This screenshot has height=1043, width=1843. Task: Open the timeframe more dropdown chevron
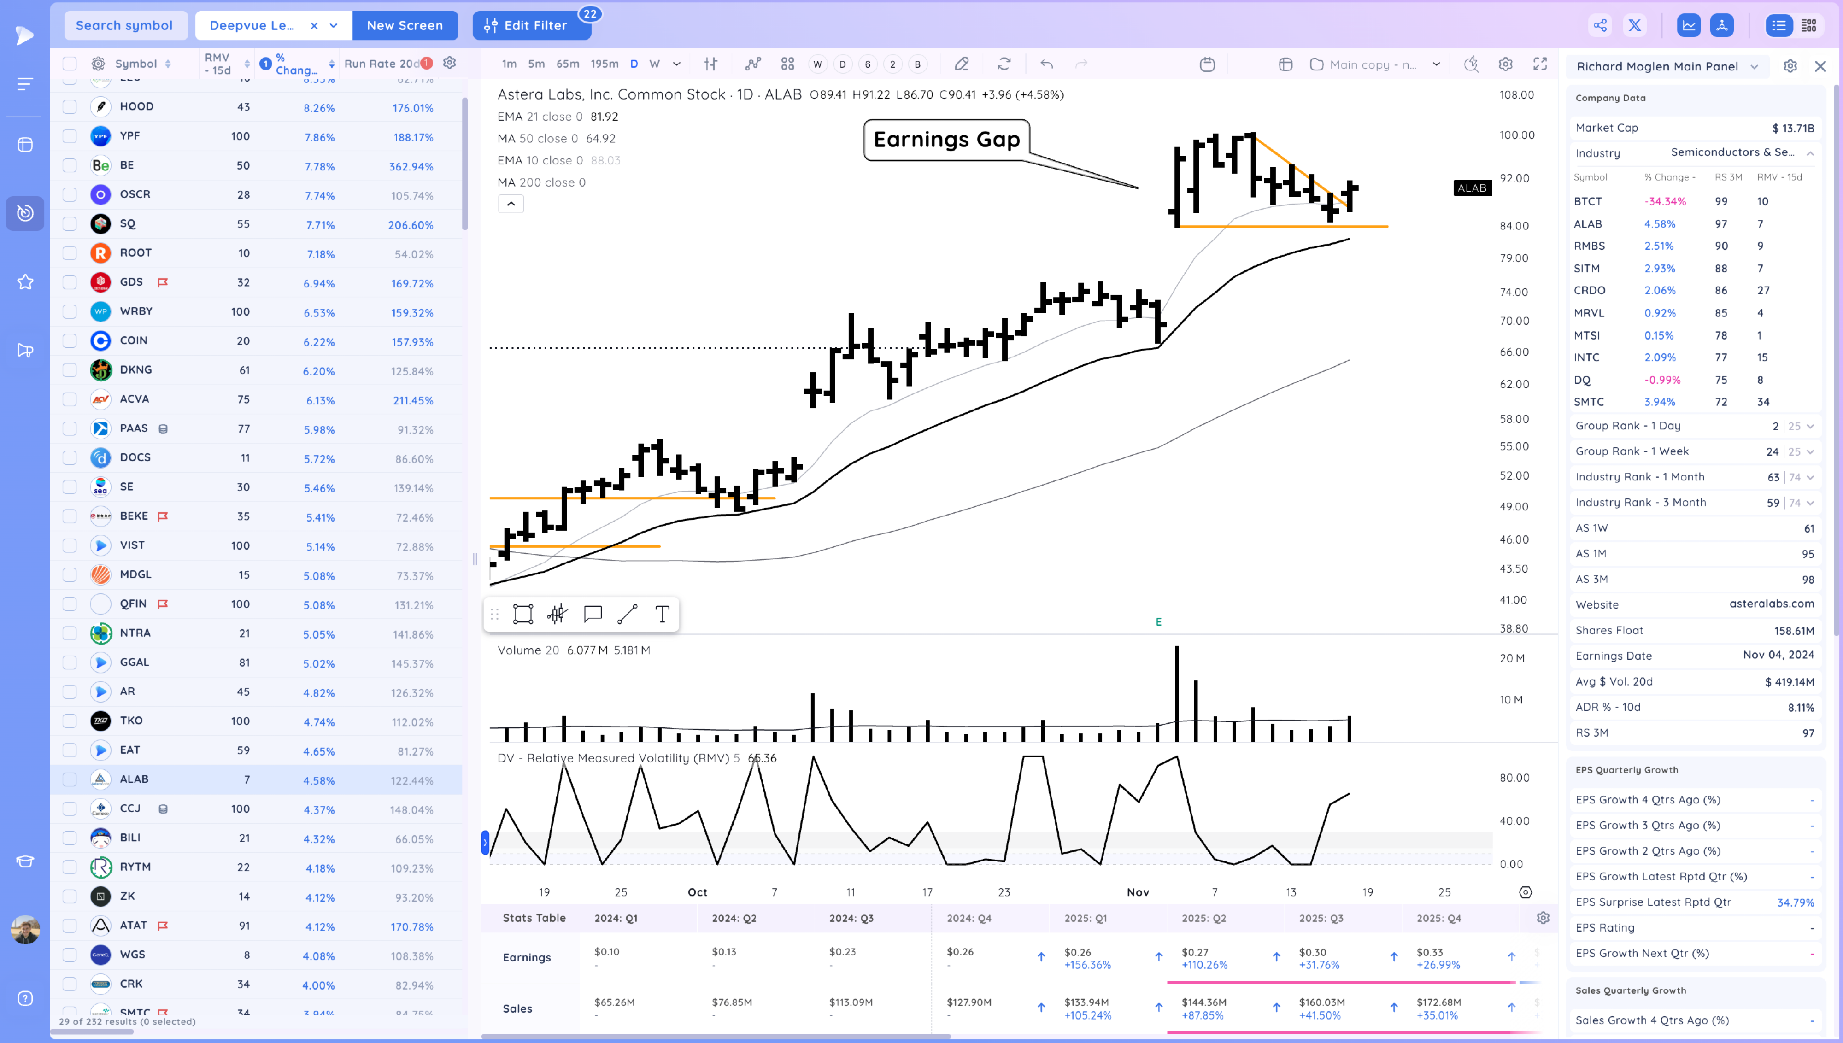pos(677,64)
